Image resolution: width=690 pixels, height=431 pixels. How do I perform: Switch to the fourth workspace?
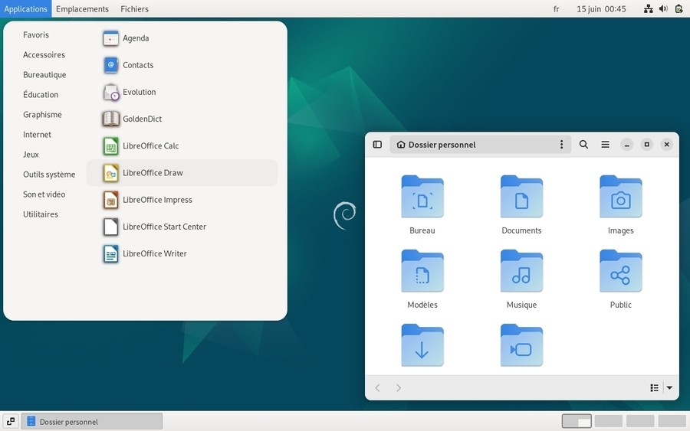tap(672, 421)
